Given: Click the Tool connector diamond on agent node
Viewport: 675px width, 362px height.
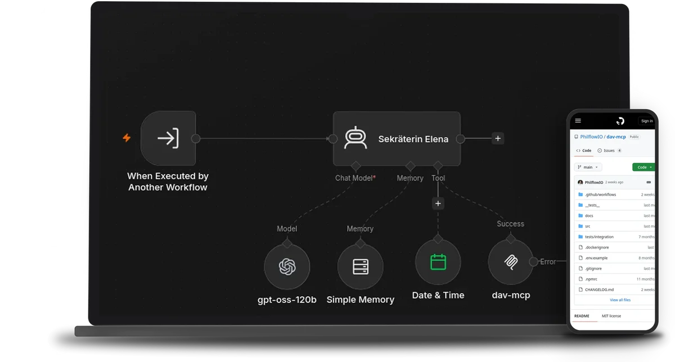Looking at the screenshot, I should [438, 166].
